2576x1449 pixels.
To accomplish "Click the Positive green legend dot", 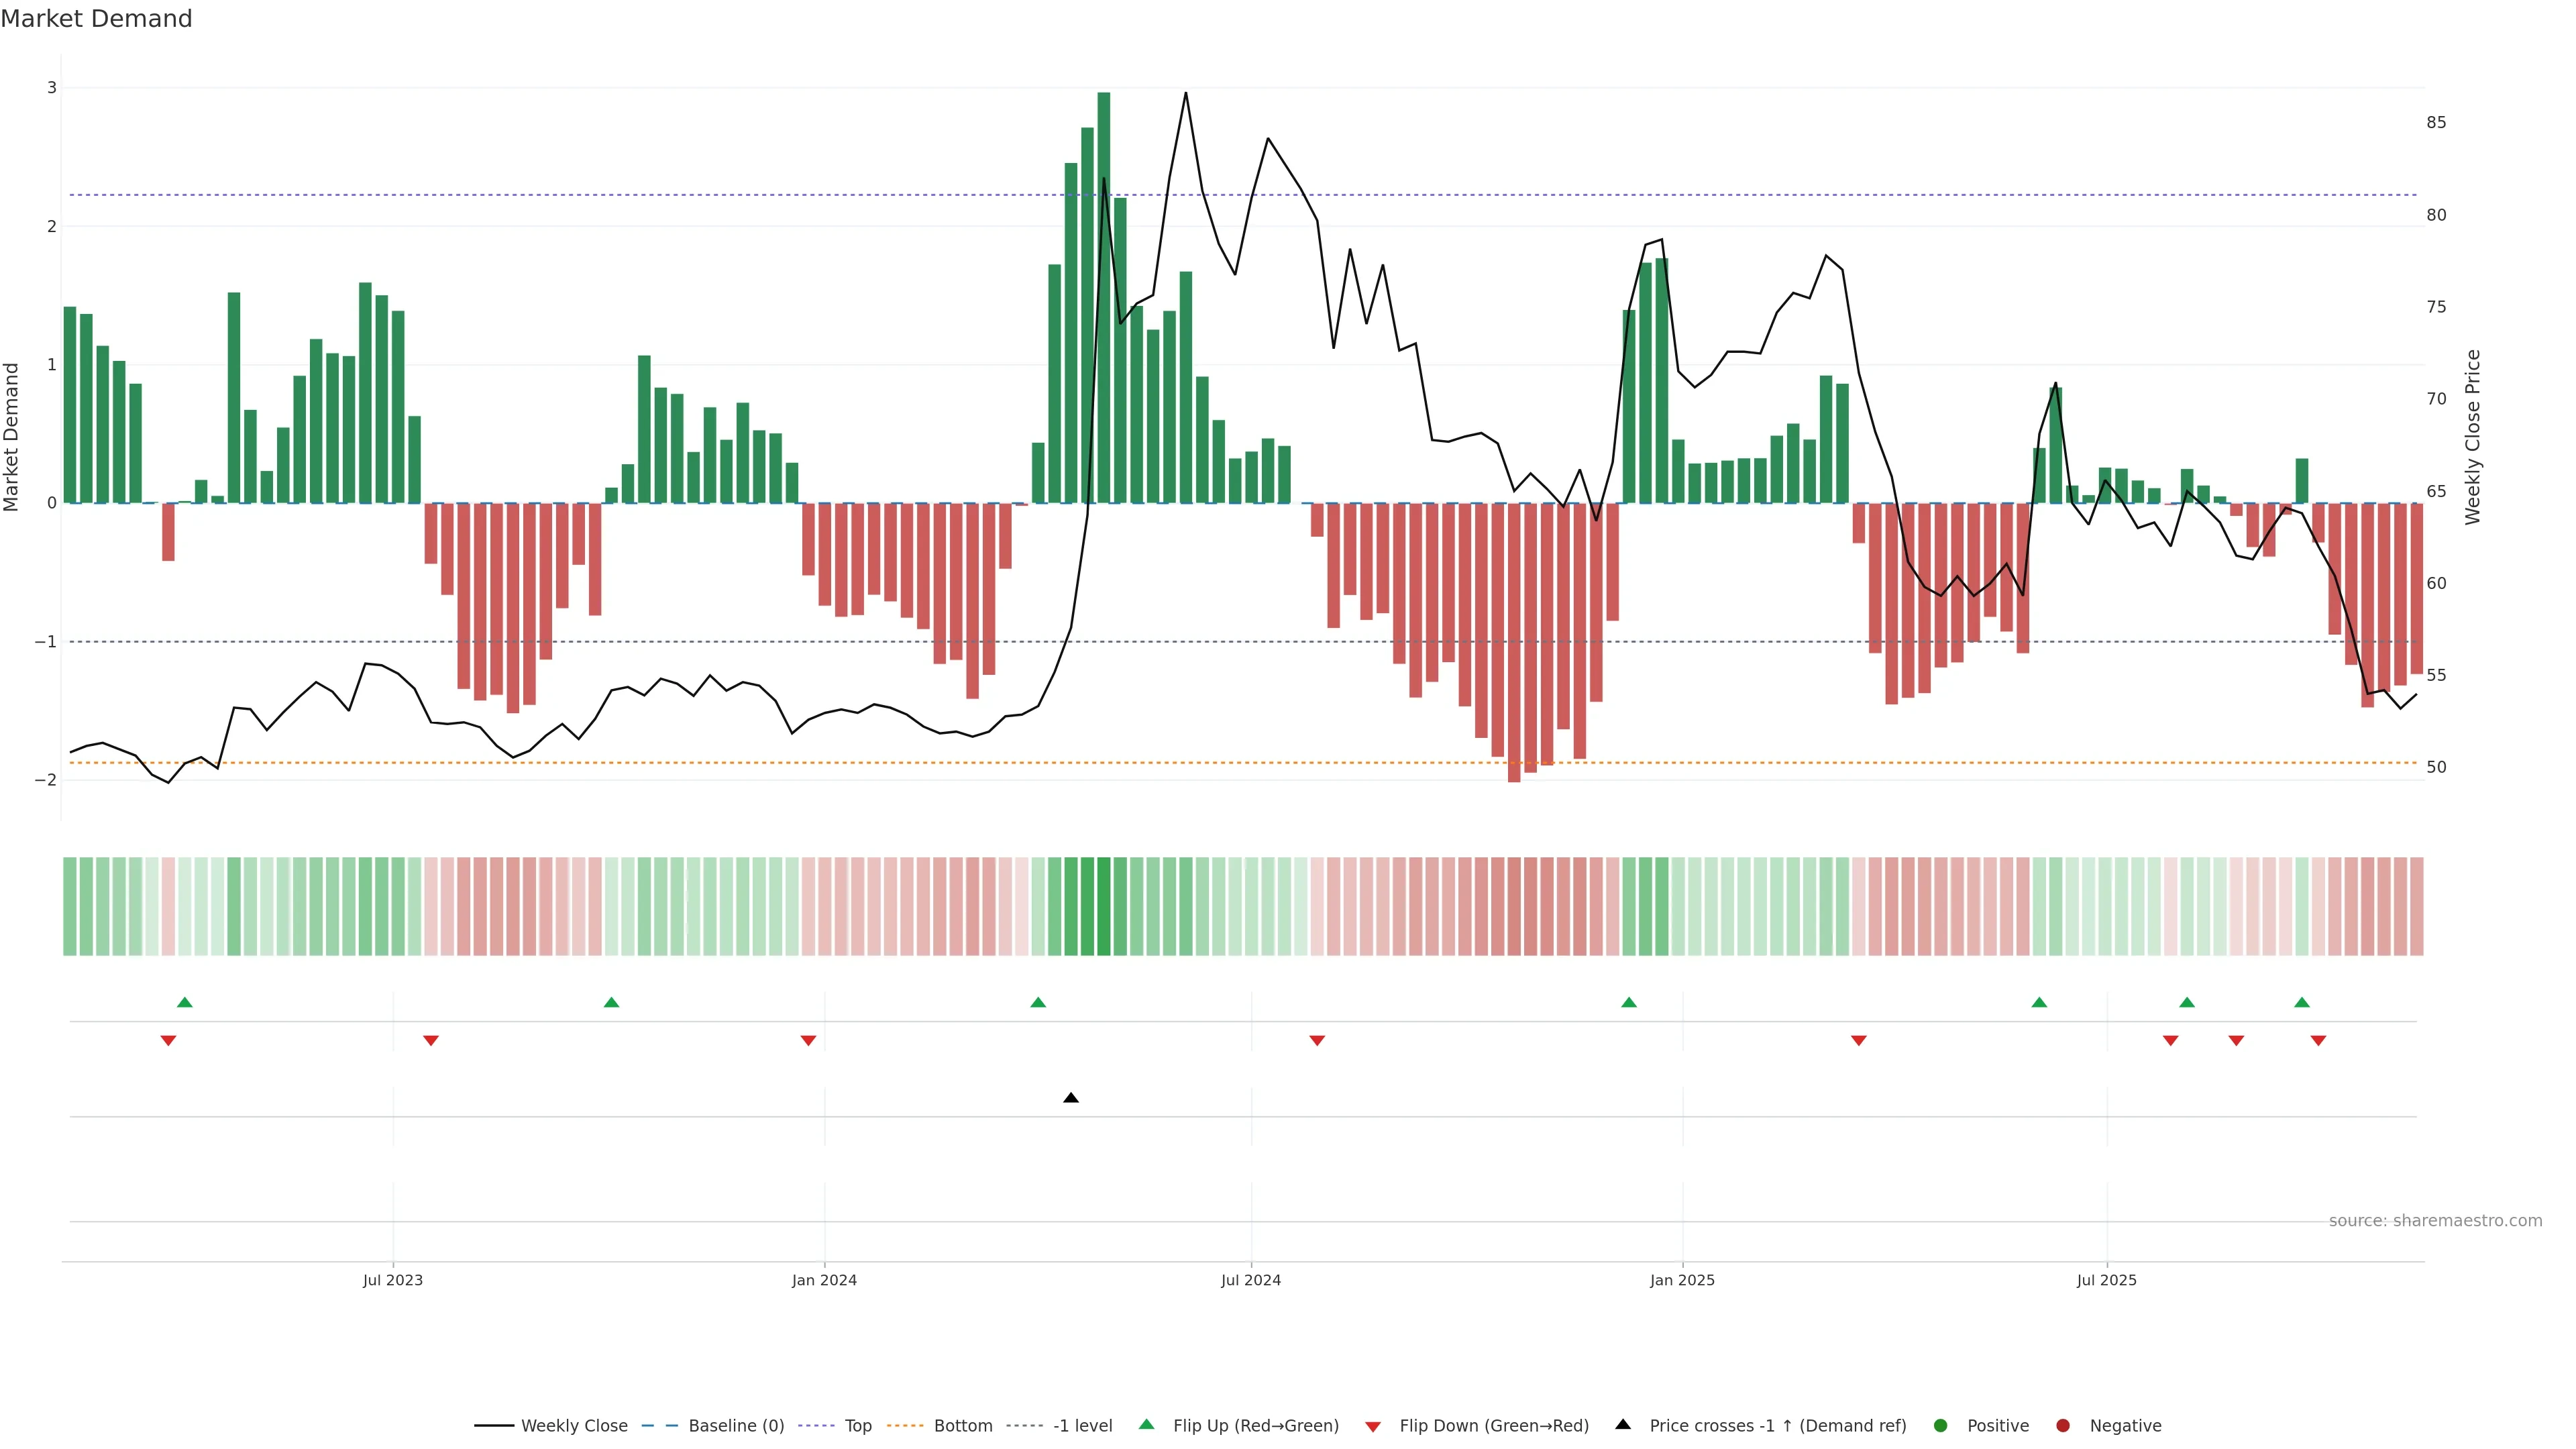I will 1941,1426.
